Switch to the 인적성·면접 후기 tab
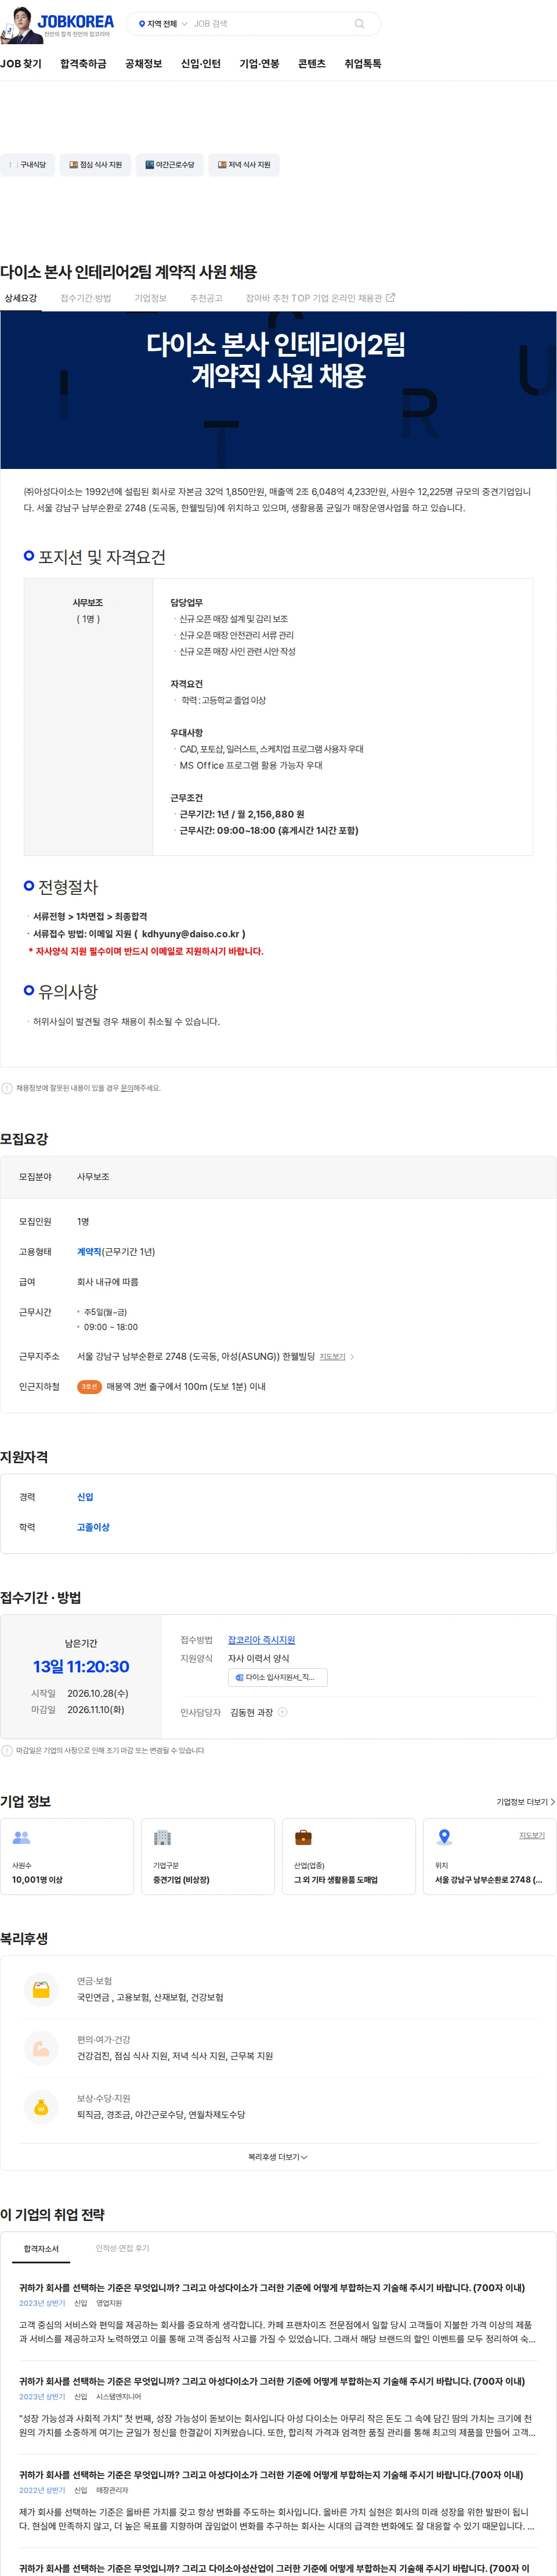Screen dimensions: 557x2576 tap(122, 2249)
